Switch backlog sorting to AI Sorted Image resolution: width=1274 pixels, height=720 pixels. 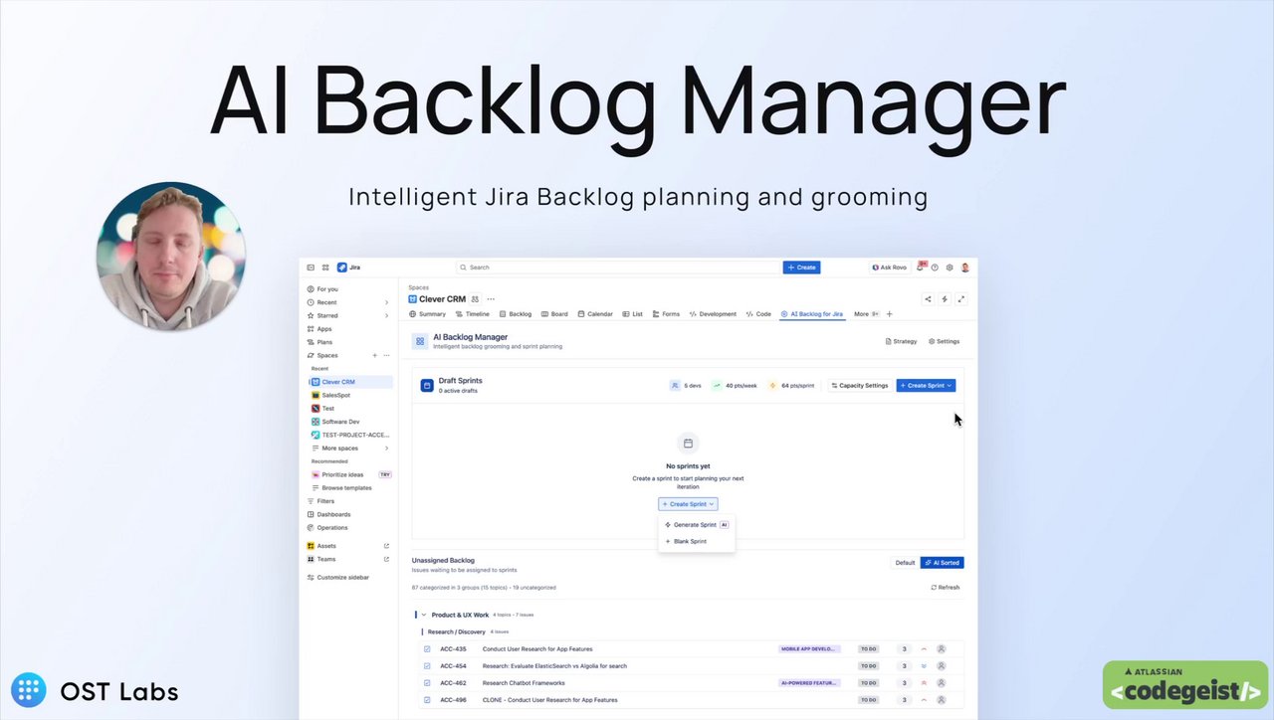[942, 563]
